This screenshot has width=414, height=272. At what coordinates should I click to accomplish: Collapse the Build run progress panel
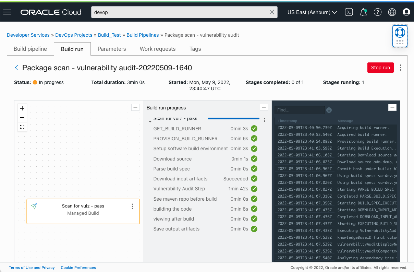click(264, 107)
